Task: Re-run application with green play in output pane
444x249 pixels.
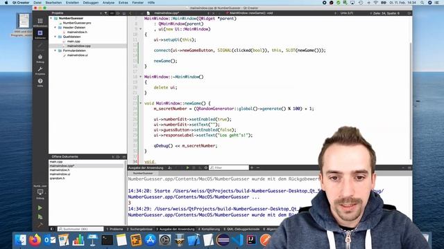Action: (x=187, y=167)
